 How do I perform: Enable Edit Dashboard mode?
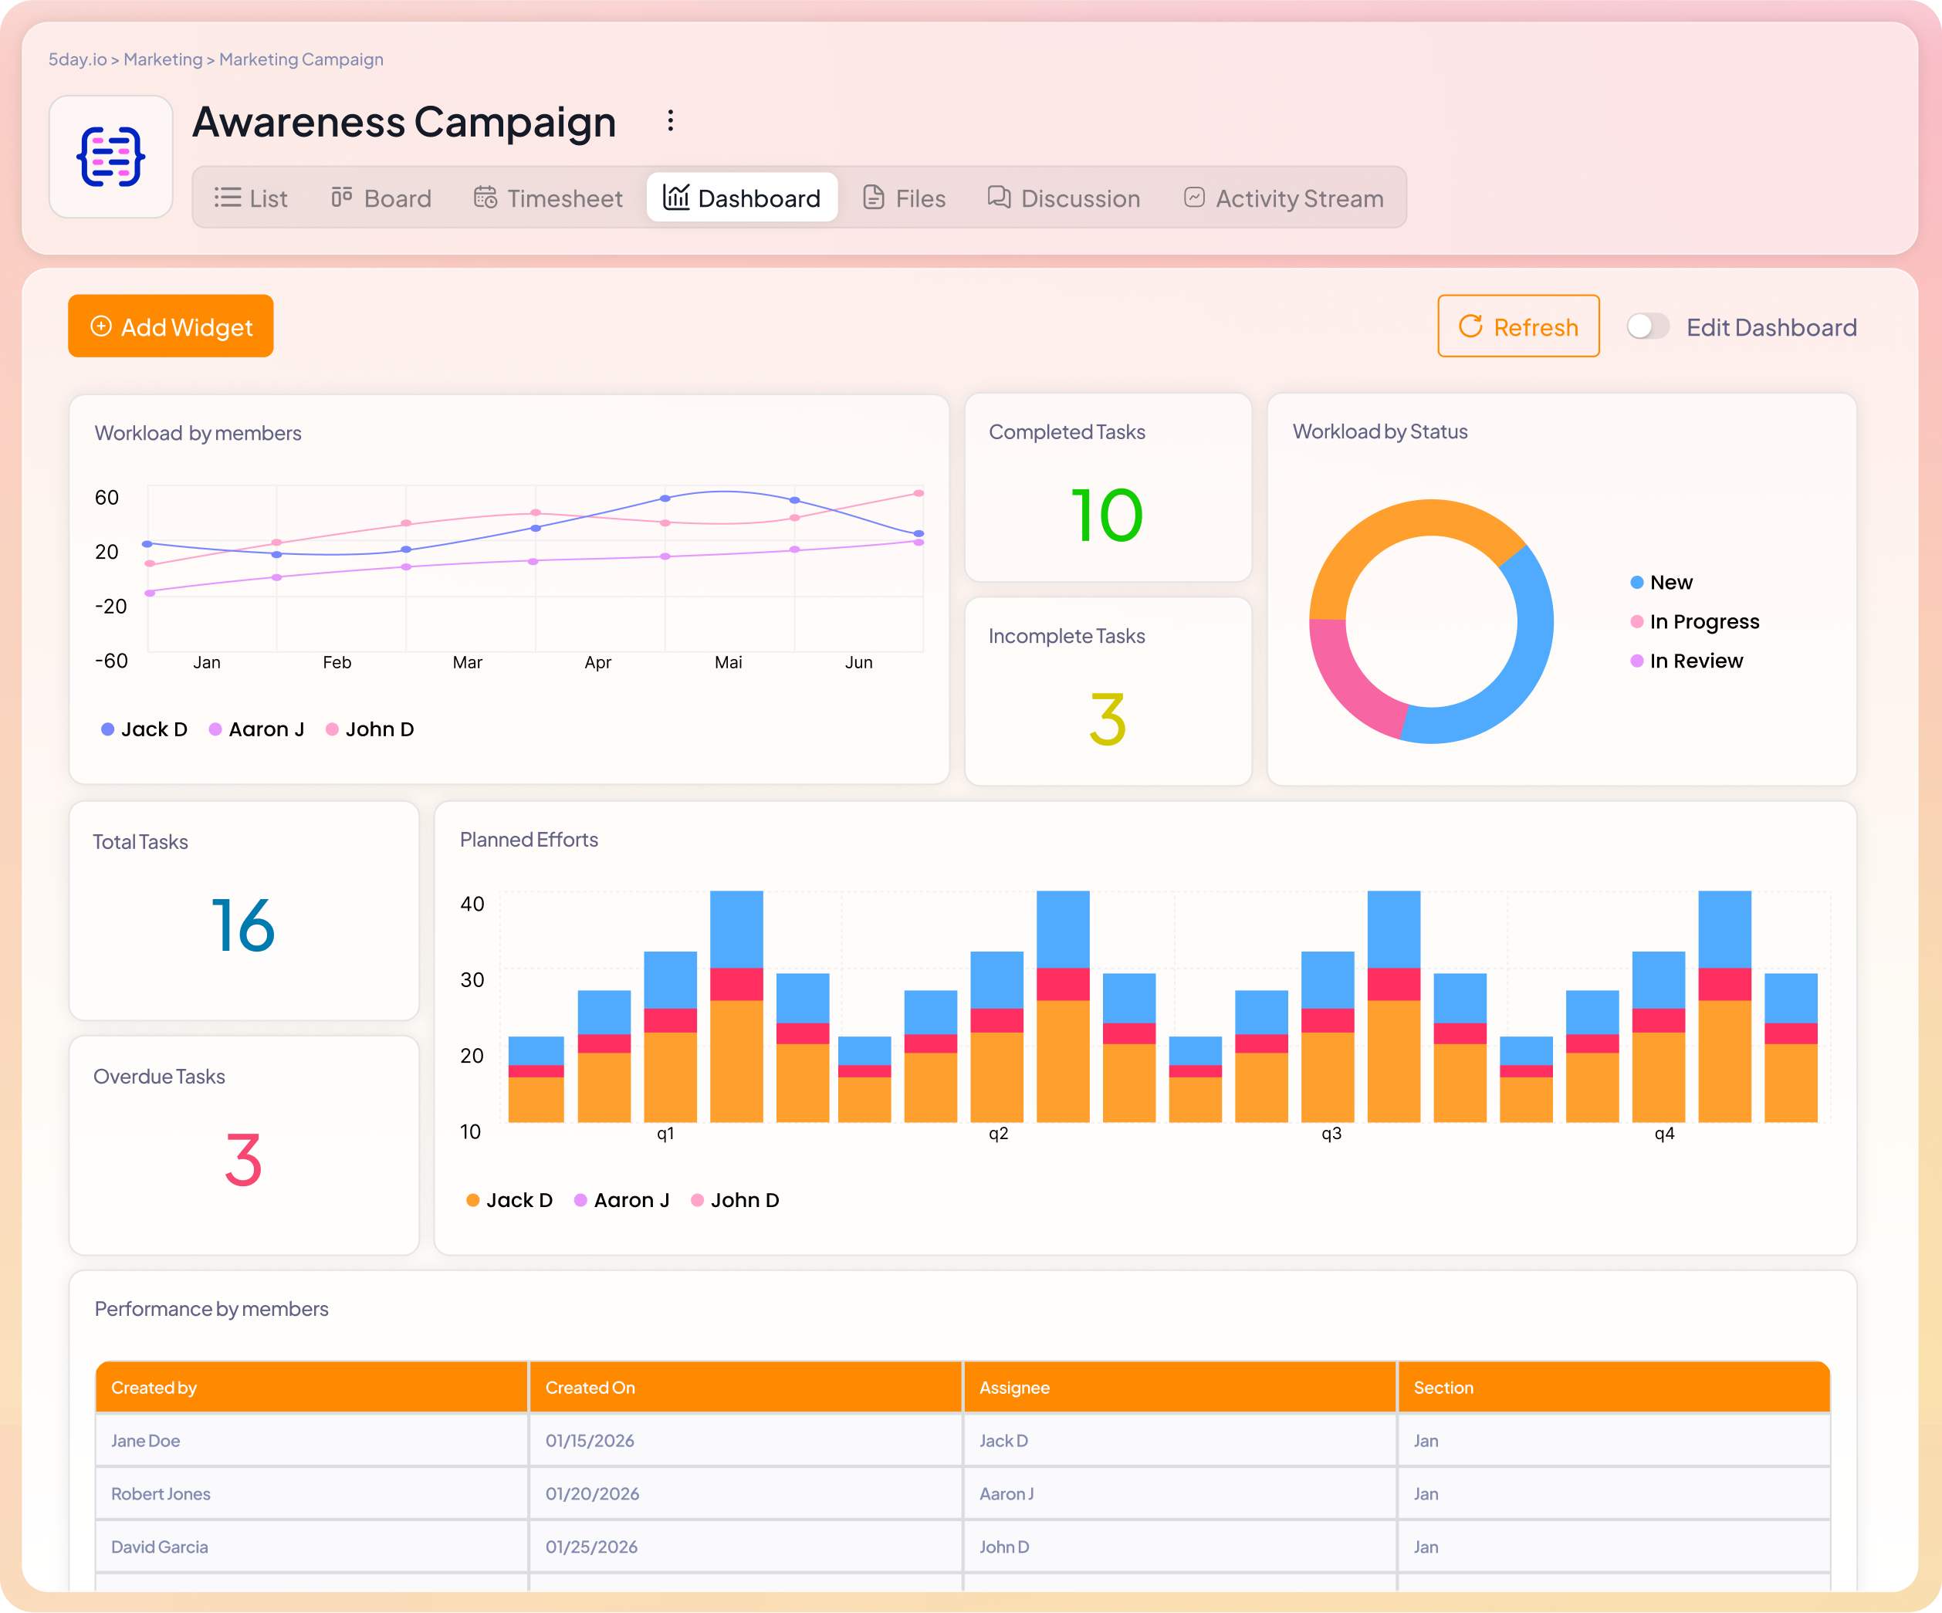pyautogui.click(x=1647, y=326)
